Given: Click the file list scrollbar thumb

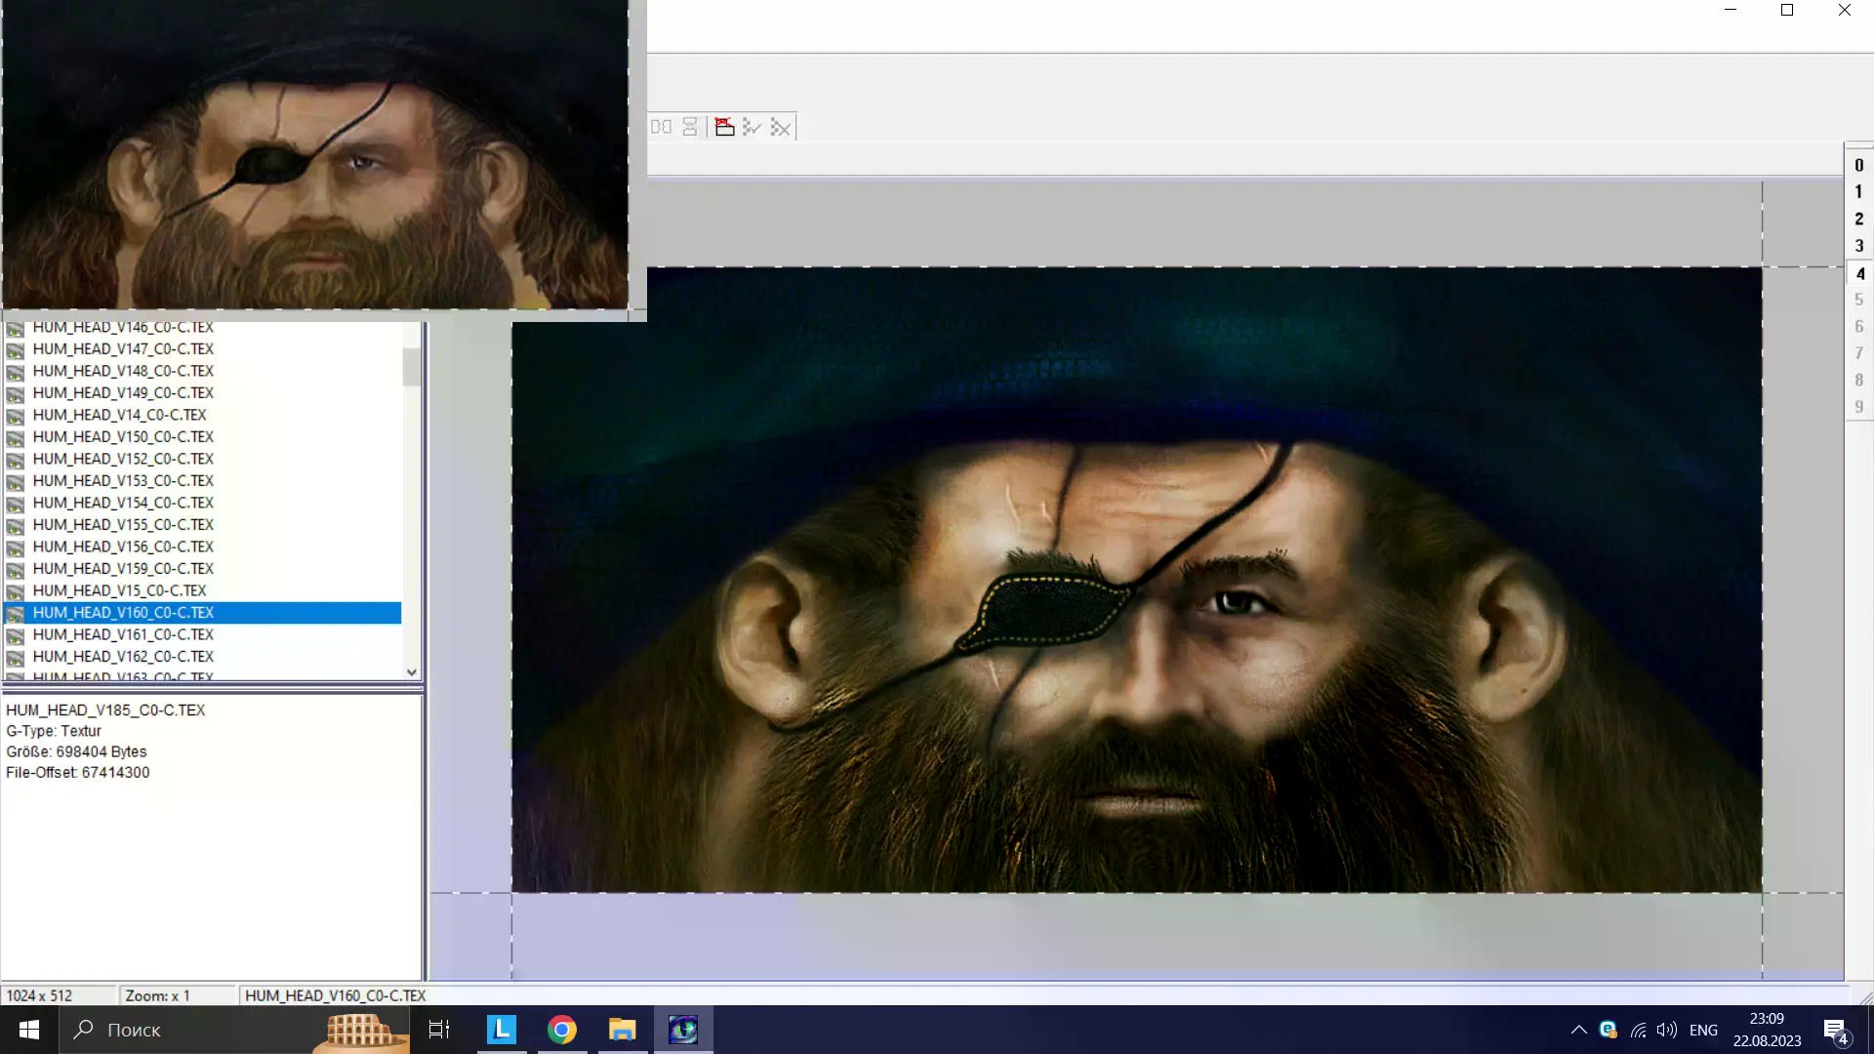Looking at the screenshot, I should click(x=411, y=366).
